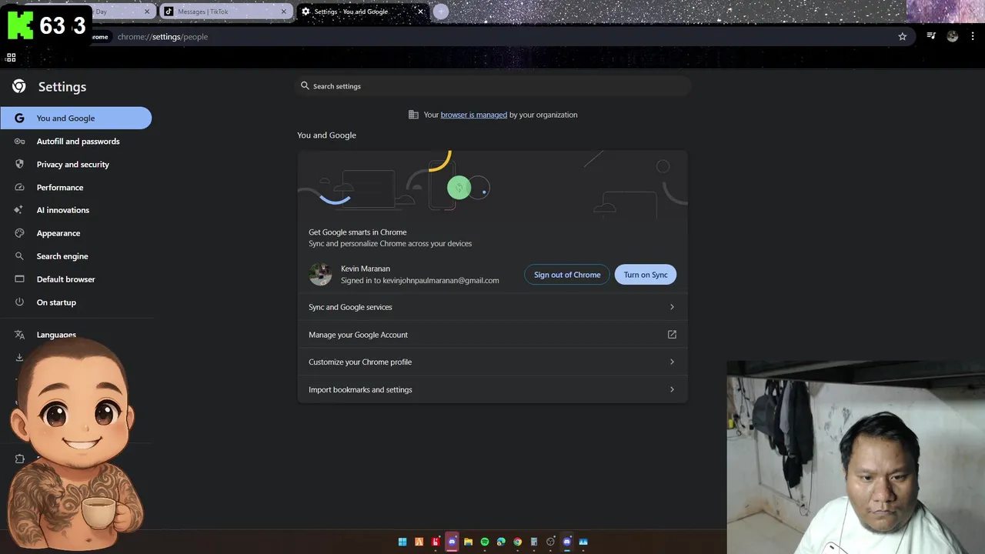
Task: Click the address bar showing chrome://settings/people
Action: click(x=492, y=36)
